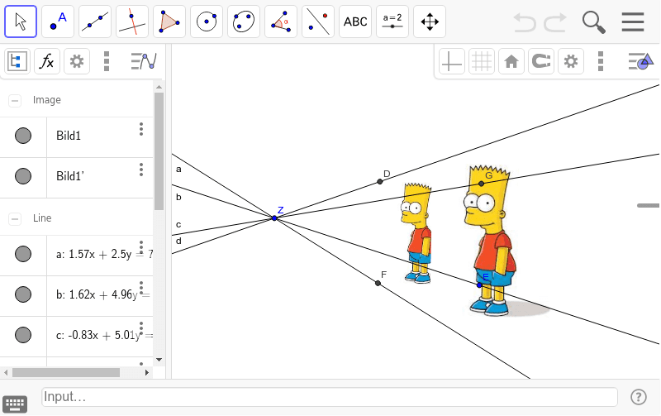Select the Polygon tool
The width and height of the screenshot is (661, 416).
(x=169, y=22)
